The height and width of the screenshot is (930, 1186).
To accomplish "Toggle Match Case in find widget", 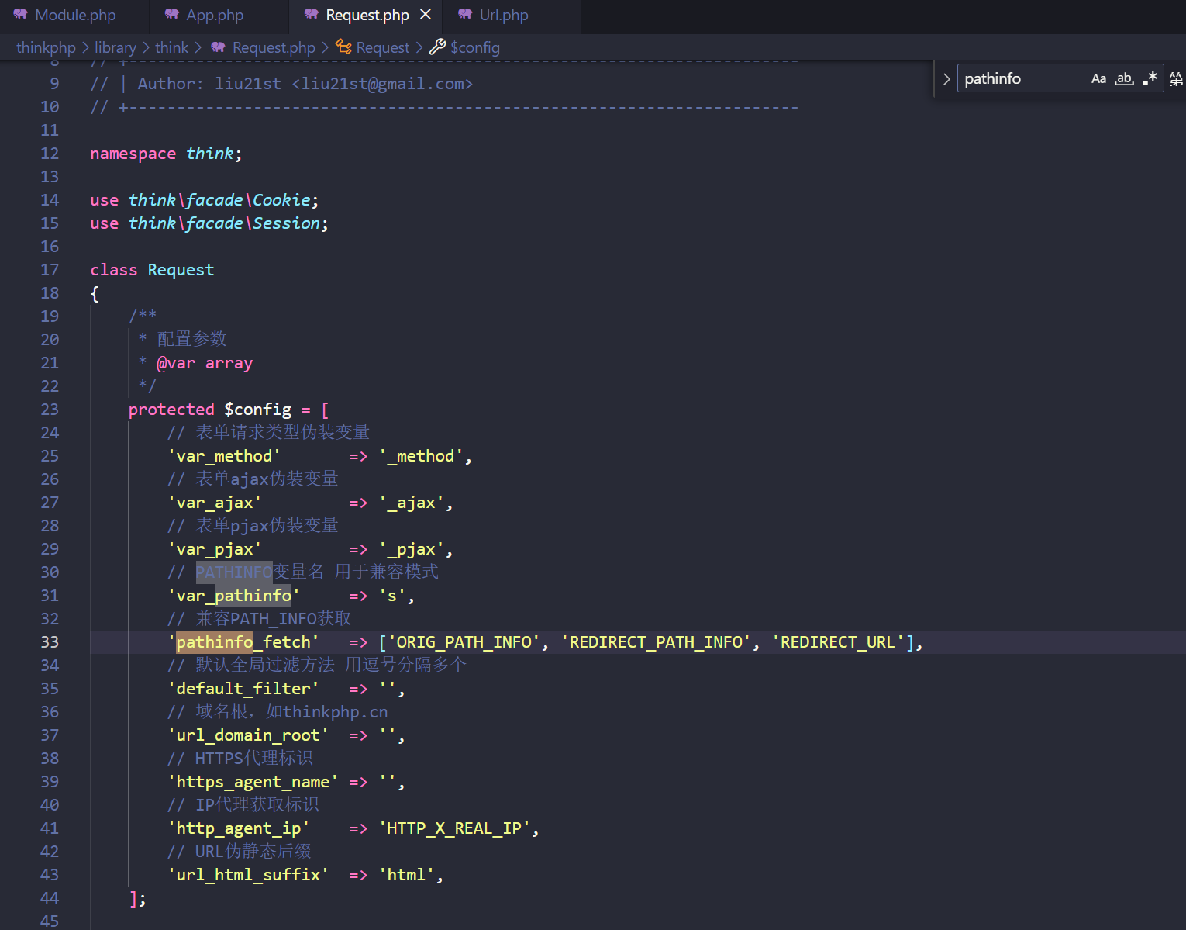I will pos(1098,78).
